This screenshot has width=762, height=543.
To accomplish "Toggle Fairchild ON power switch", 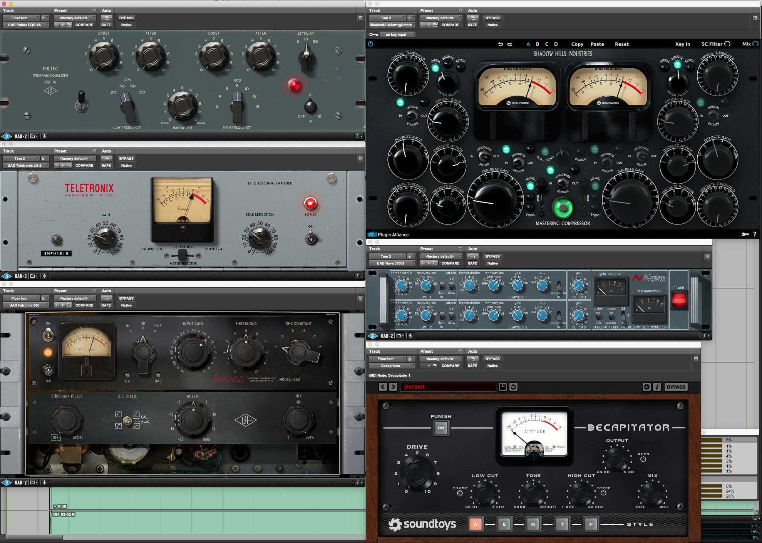I will pos(48,335).
